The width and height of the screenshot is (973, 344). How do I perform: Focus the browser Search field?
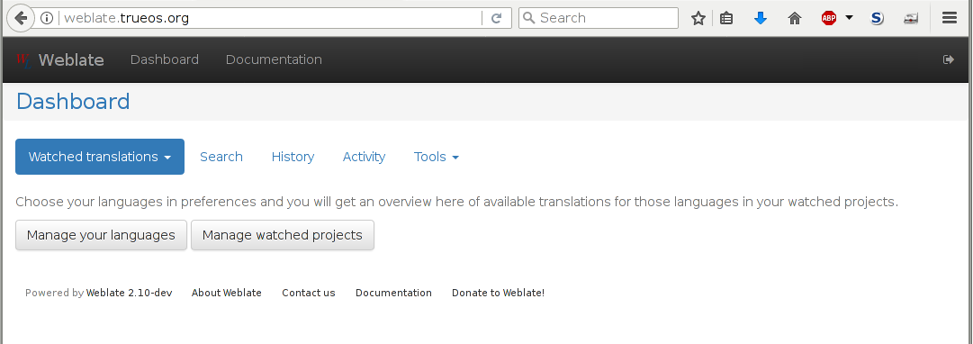click(x=599, y=18)
